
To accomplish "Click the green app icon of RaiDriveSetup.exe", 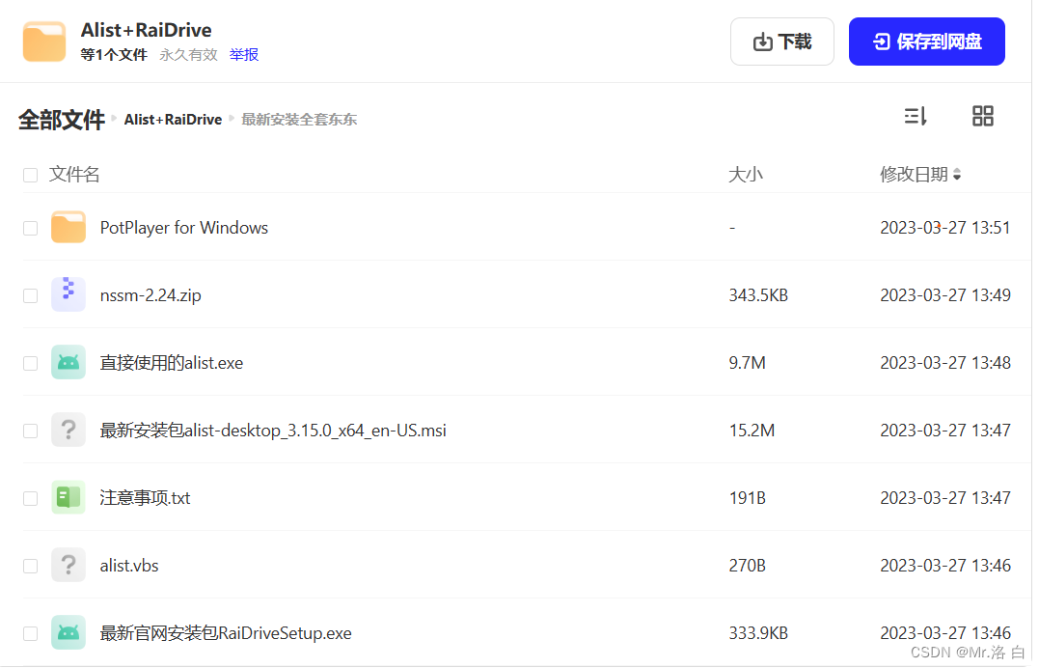I will pyautogui.click(x=67, y=632).
